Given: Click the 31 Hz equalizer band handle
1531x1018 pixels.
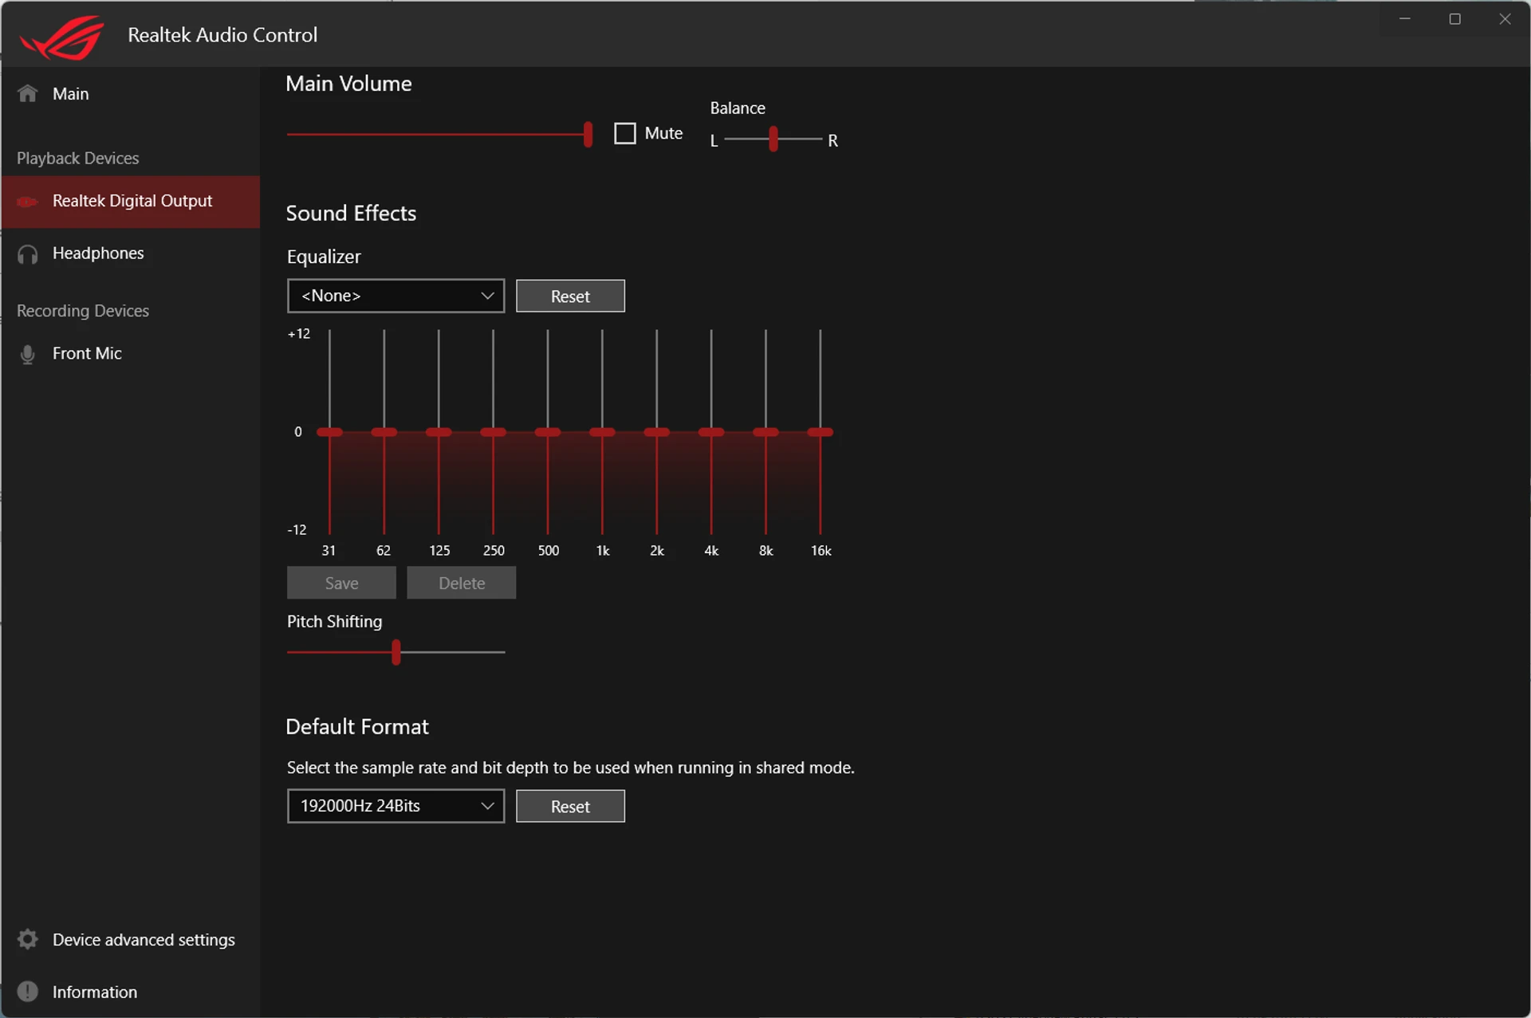Looking at the screenshot, I should (329, 432).
